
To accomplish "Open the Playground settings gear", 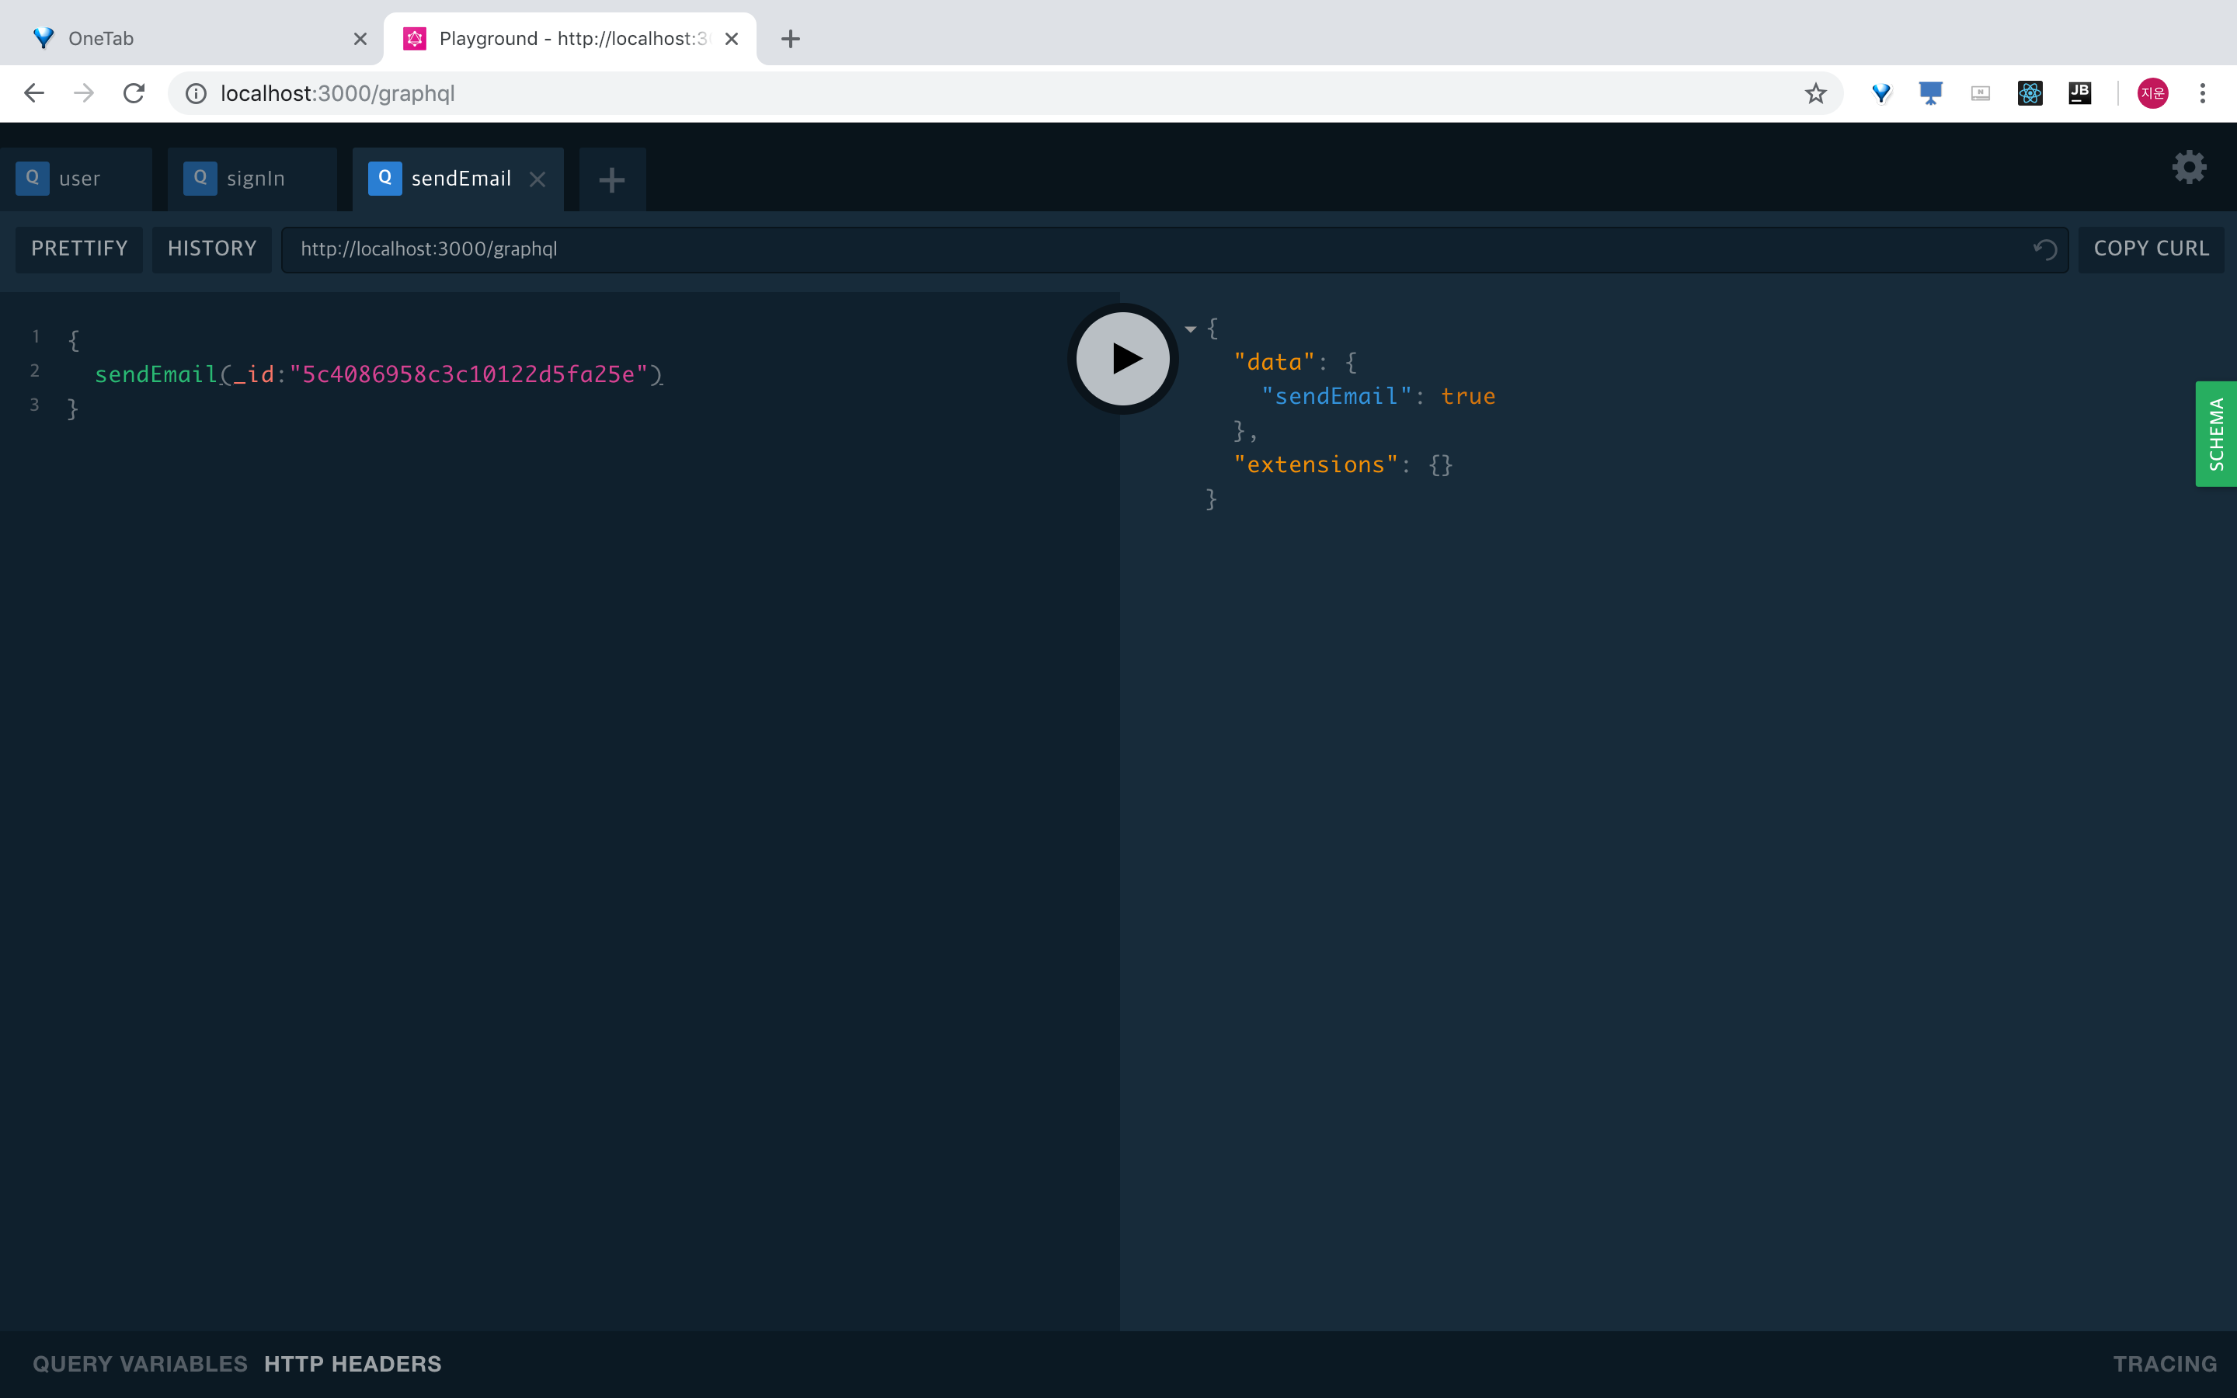I will click(2188, 167).
